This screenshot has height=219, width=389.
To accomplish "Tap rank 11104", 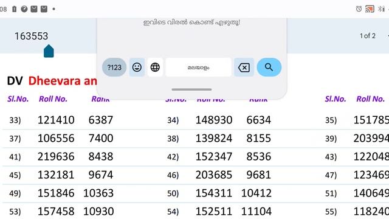I will coord(256,211).
